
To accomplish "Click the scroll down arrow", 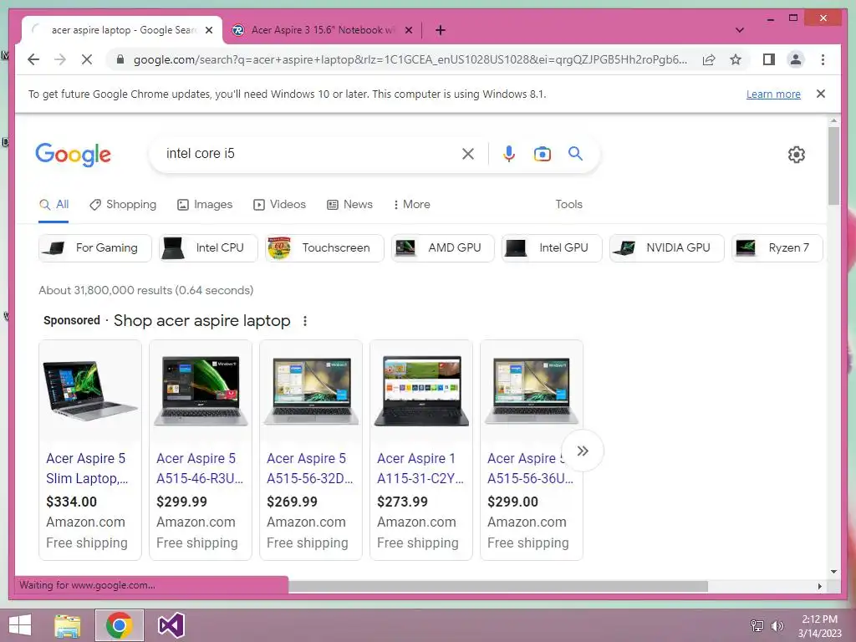I will (x=833, y=572).
